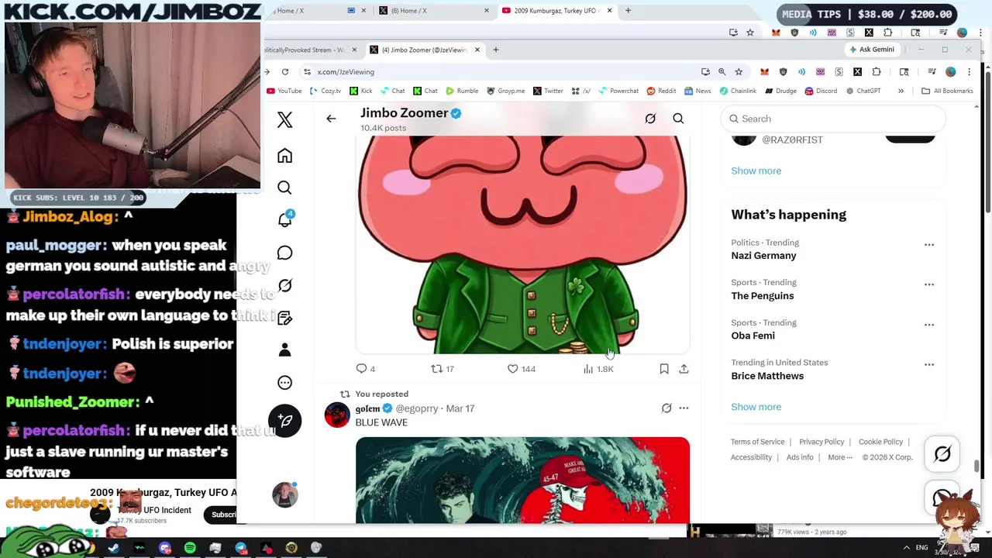This screenshot has height=558, width=992.
Task: Open Spotify in the taskbar
Action: coord(190,548)
